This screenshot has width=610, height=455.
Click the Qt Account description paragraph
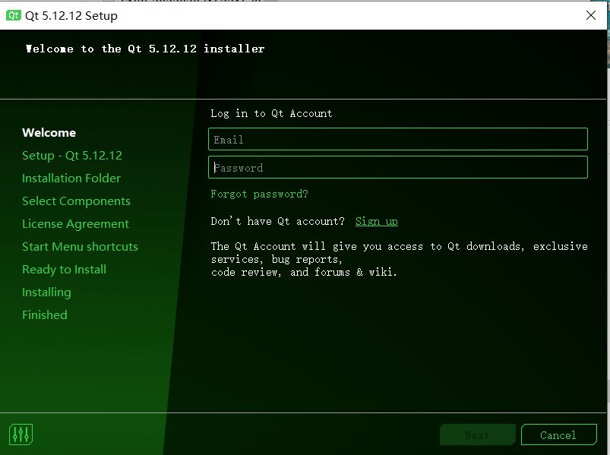(399, 259)
